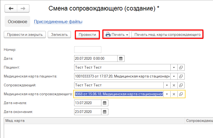Screen dimensions: 213x138
Task: Clear the Медицинская карта сопровождающего field
Action: point(174,94)
